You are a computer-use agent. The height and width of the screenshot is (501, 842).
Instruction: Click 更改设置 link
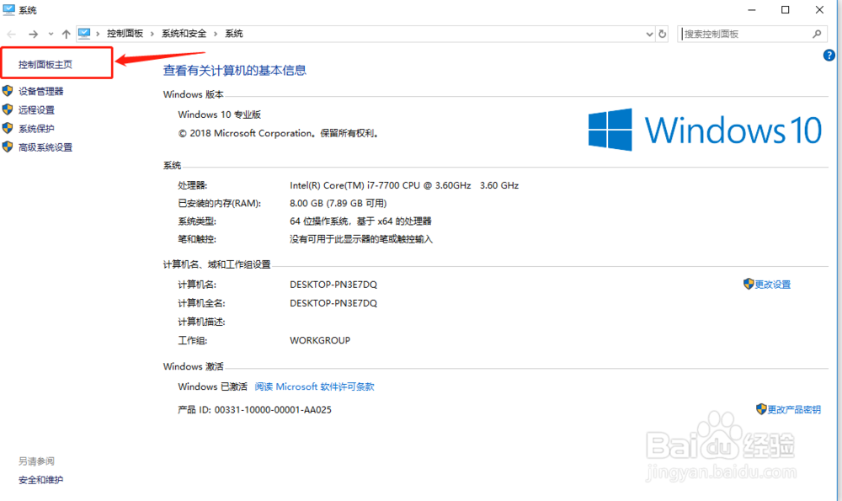[x=773, y=285]
